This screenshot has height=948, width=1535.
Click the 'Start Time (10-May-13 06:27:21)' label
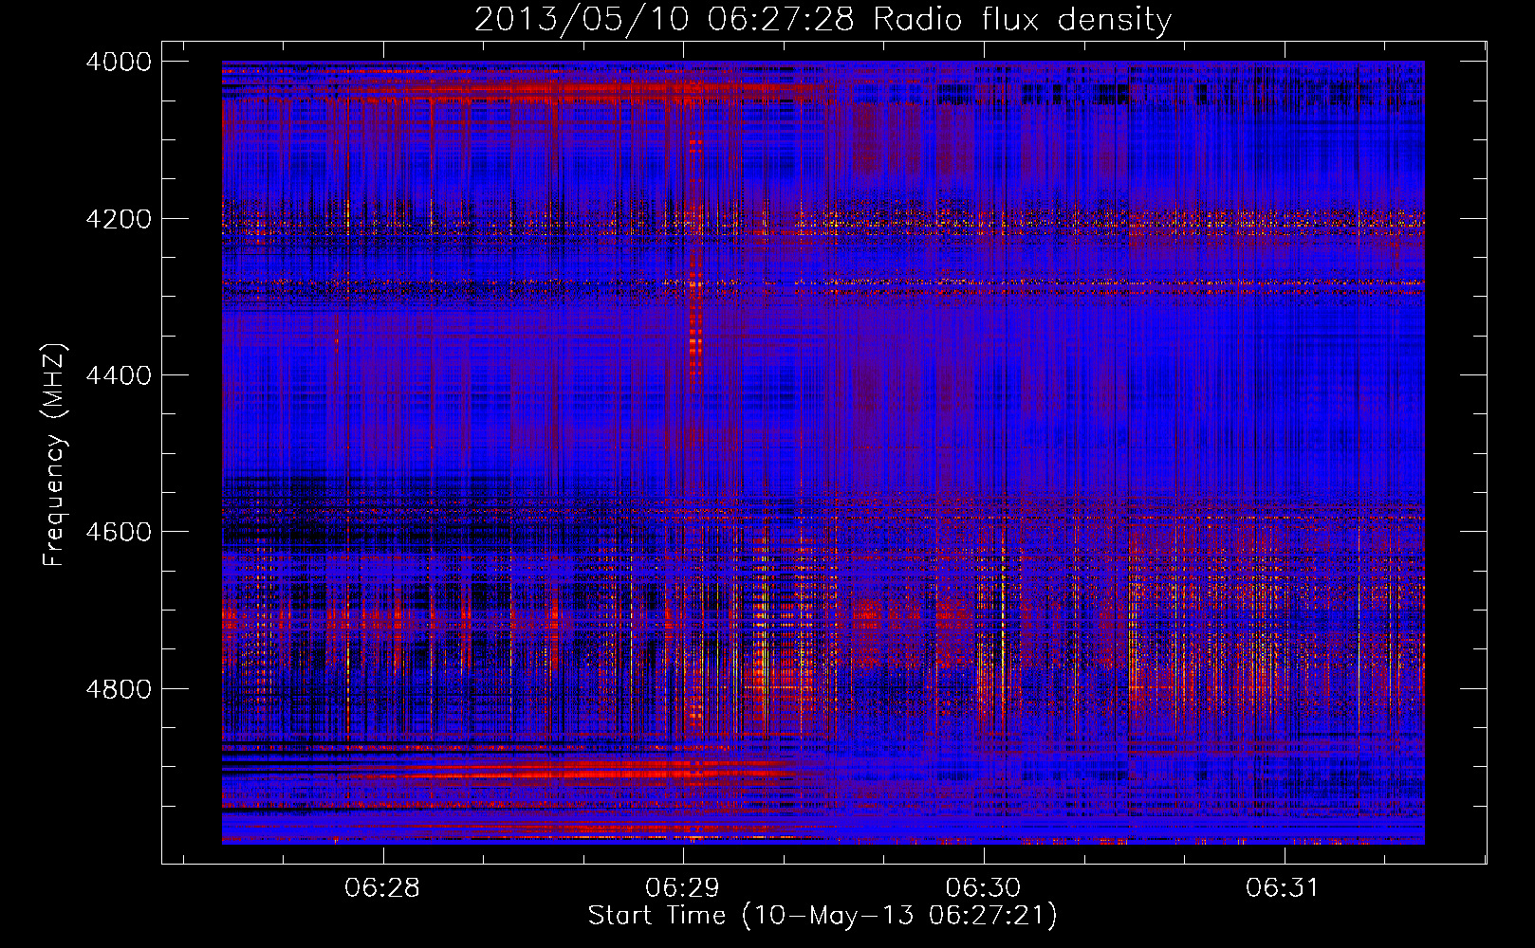823,916
